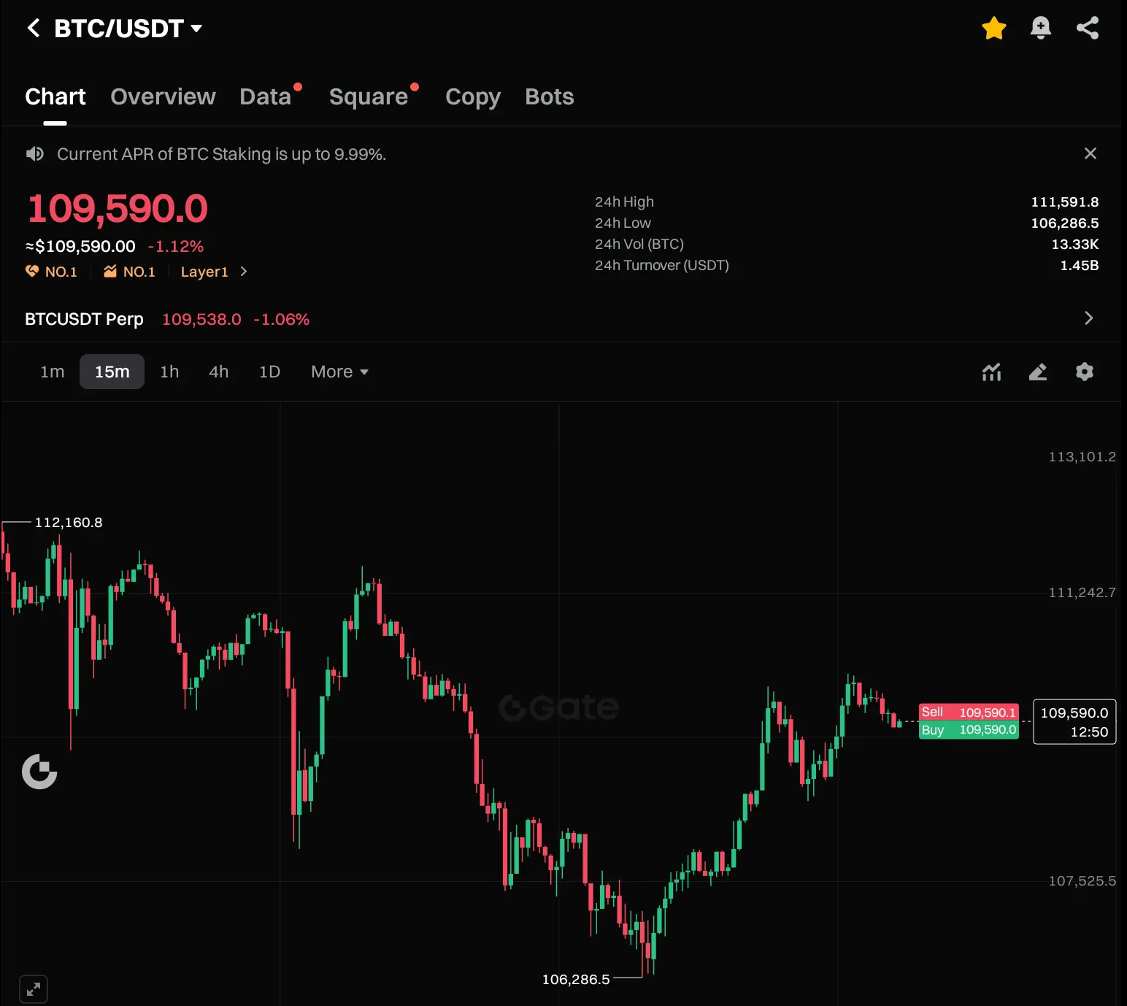Click the 24h Turnover value 1.45B
This screenshot has width=1127, height=1006.
tap(1079, 265)
